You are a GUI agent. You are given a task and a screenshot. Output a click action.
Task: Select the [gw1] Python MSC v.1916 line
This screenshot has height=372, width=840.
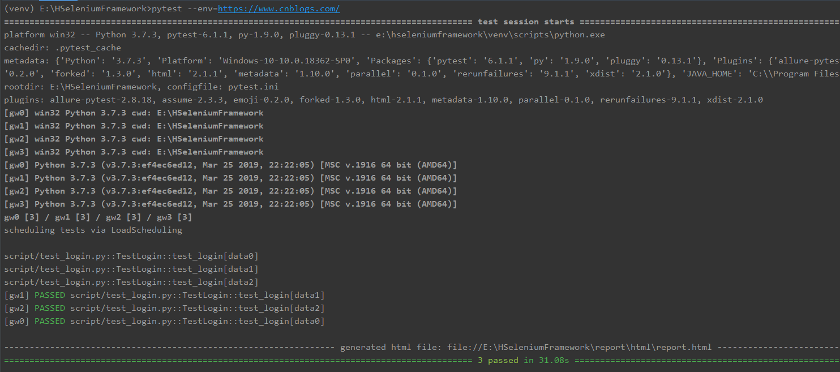pyautogui.click(x=230, y=178)
